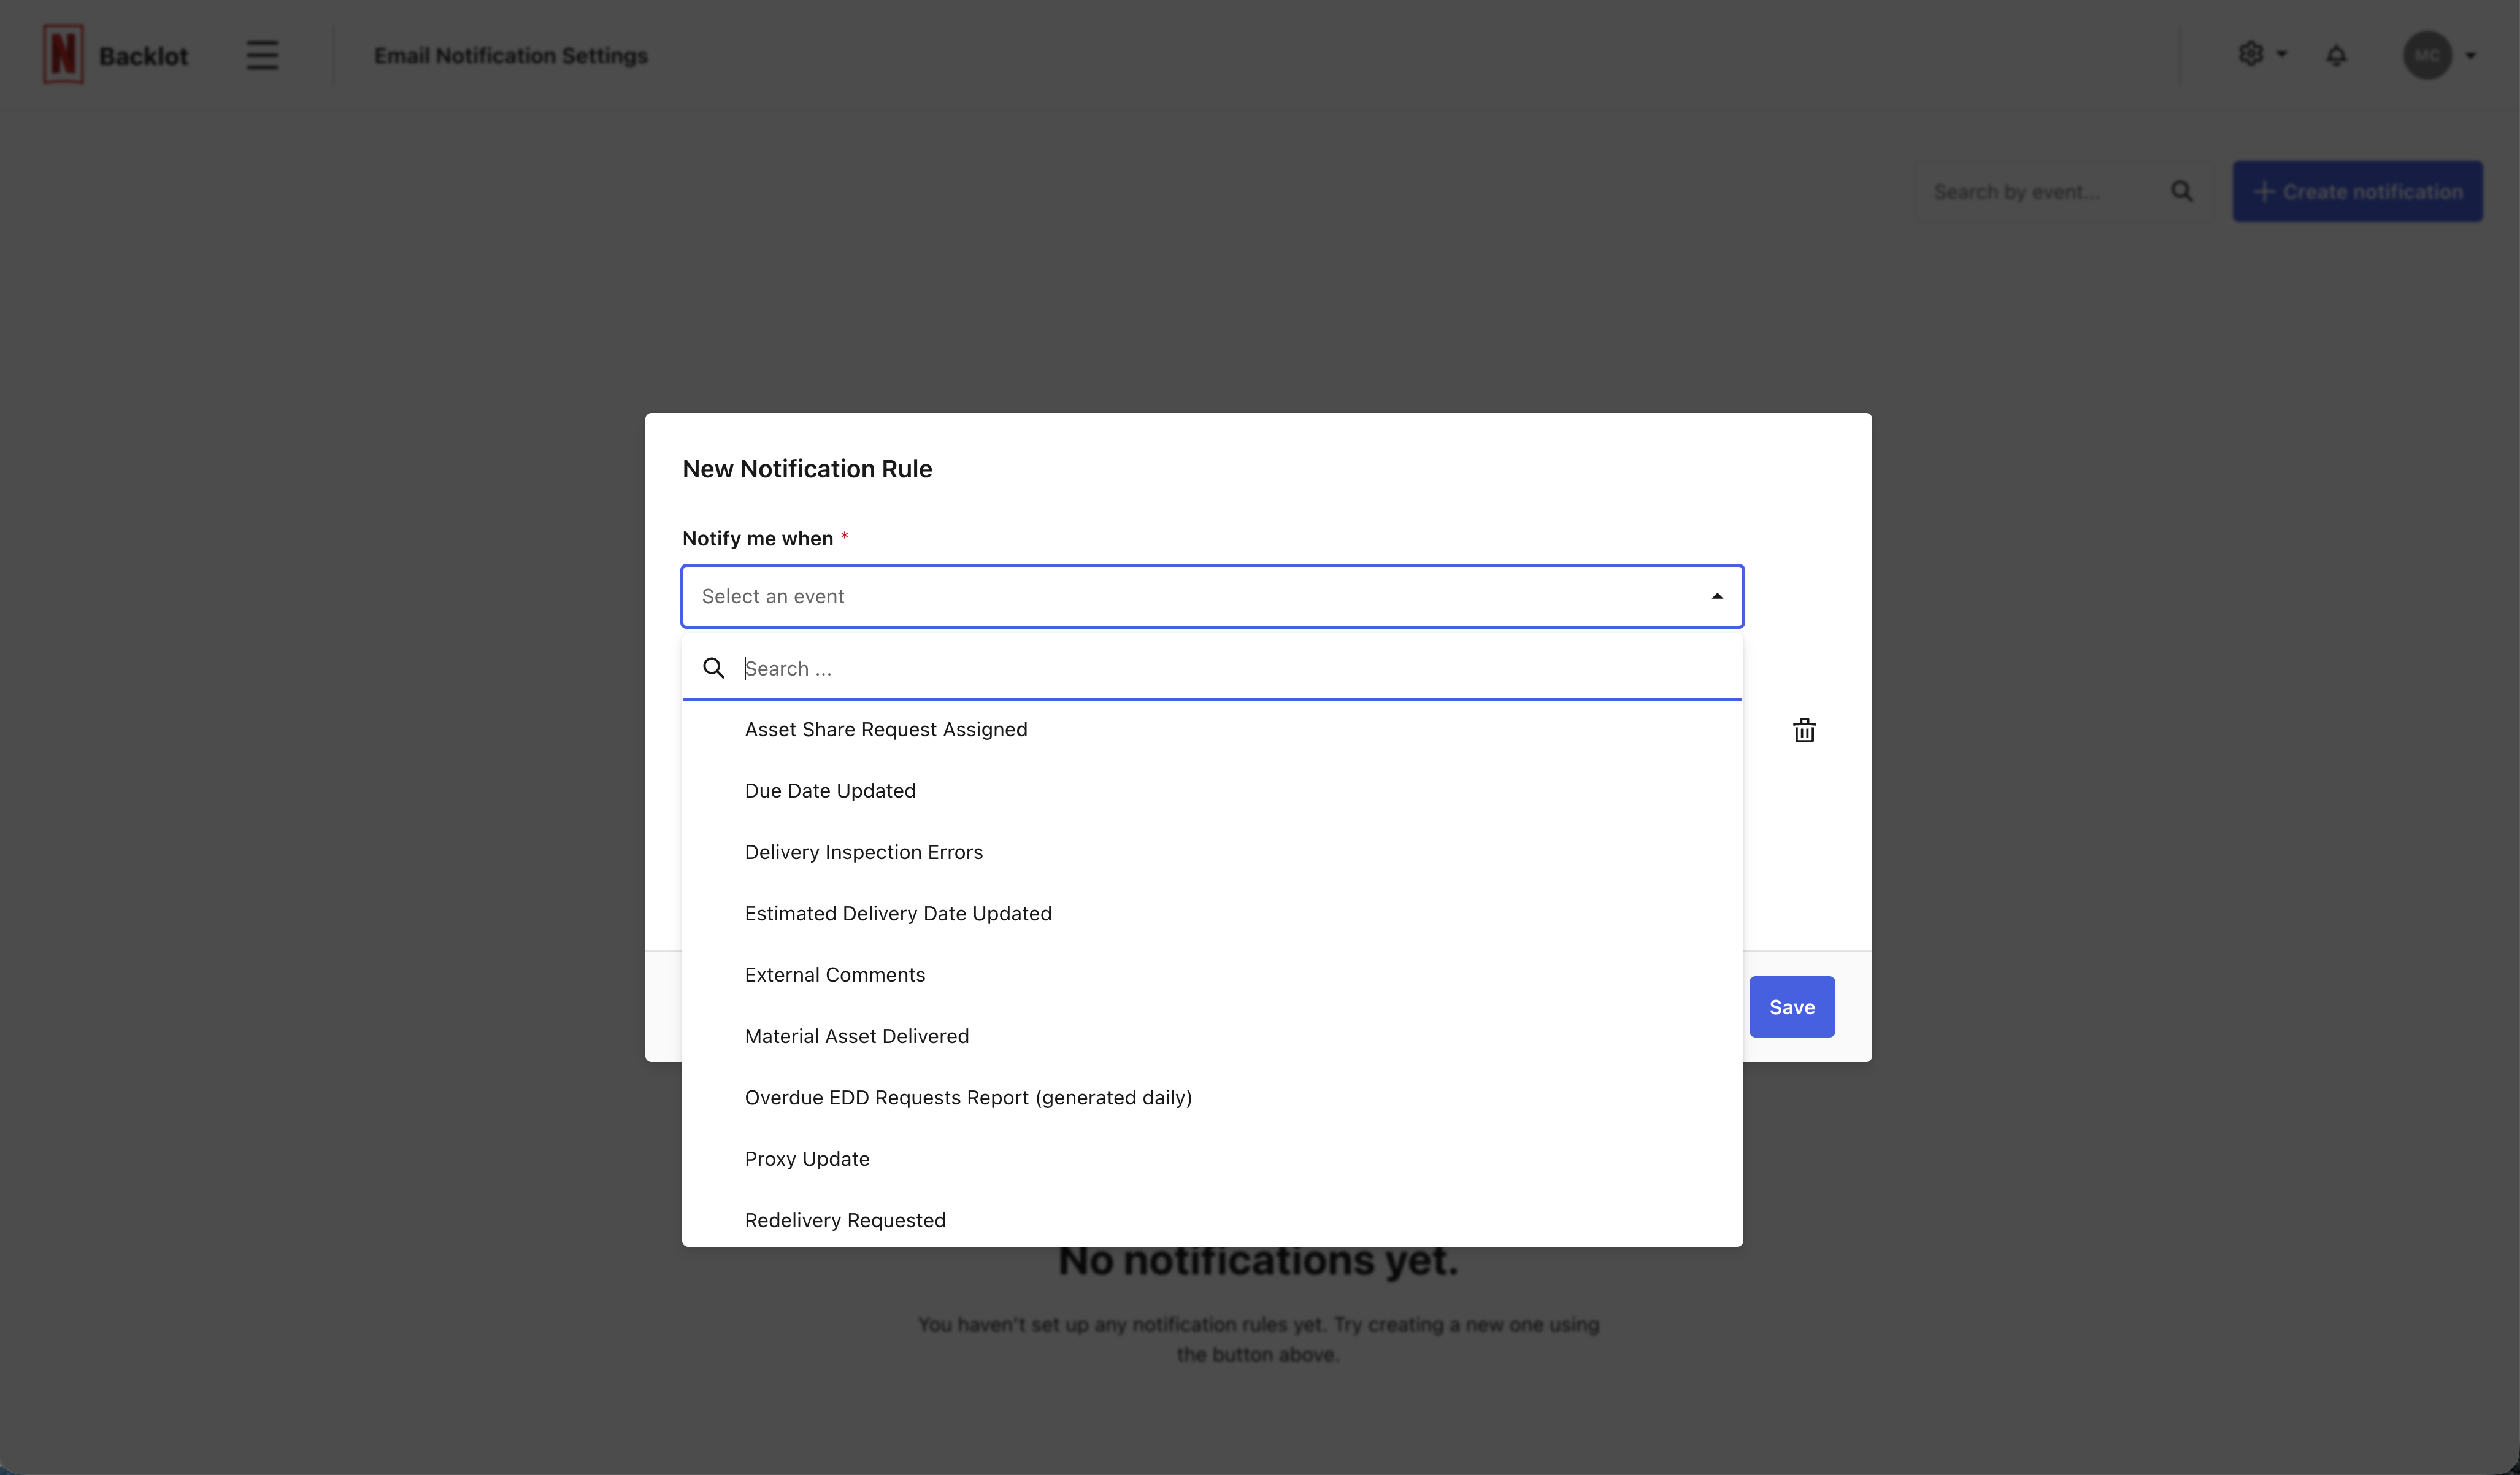Click the Create notification button
This screenshot has width=2520, height=1475.
[2357, 191]
